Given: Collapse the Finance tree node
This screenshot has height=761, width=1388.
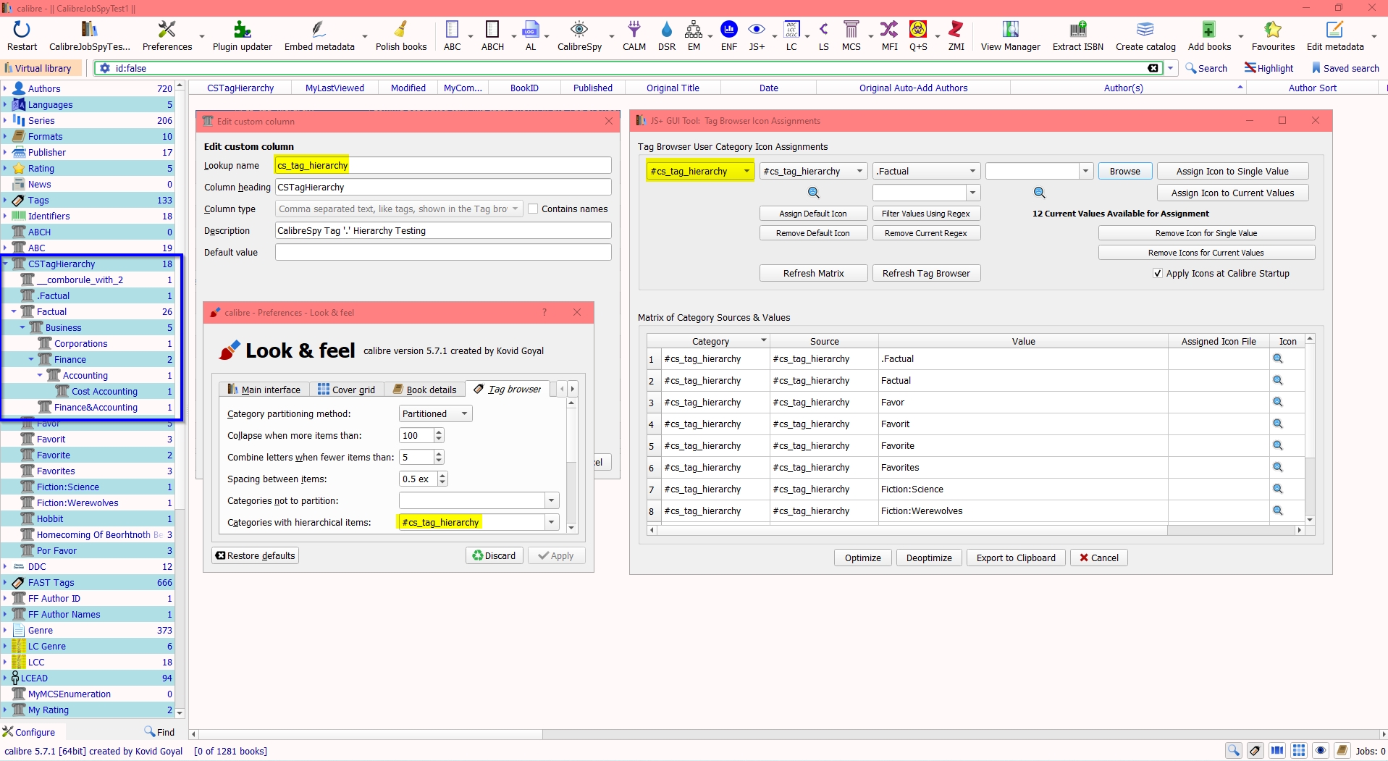Looking at the screenshot, I should click(31, 359).
